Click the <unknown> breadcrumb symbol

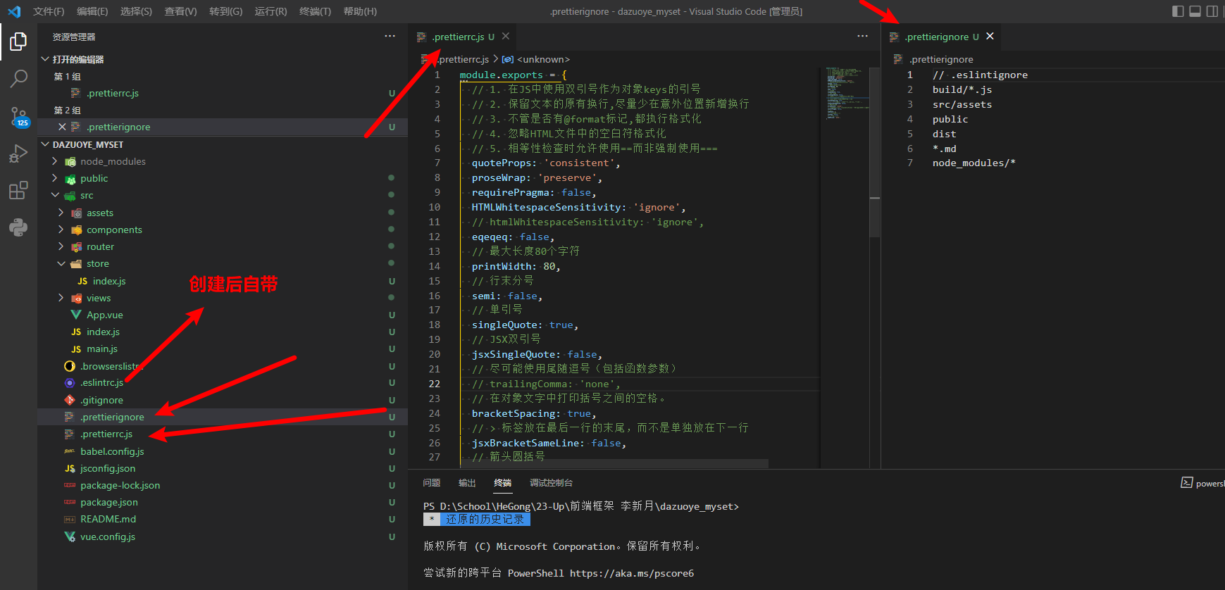pyautogui.click(x=537, y=59)
